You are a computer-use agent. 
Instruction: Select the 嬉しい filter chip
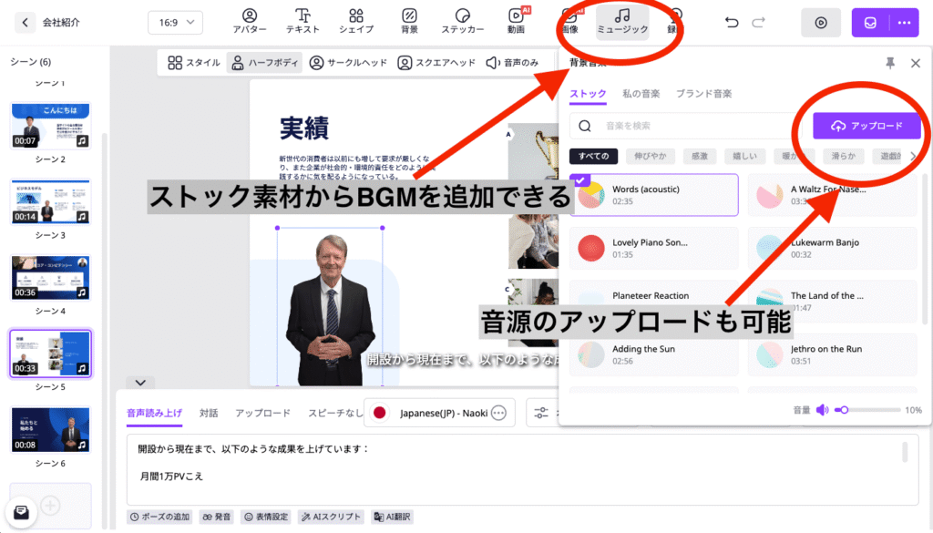coord(744,156)
